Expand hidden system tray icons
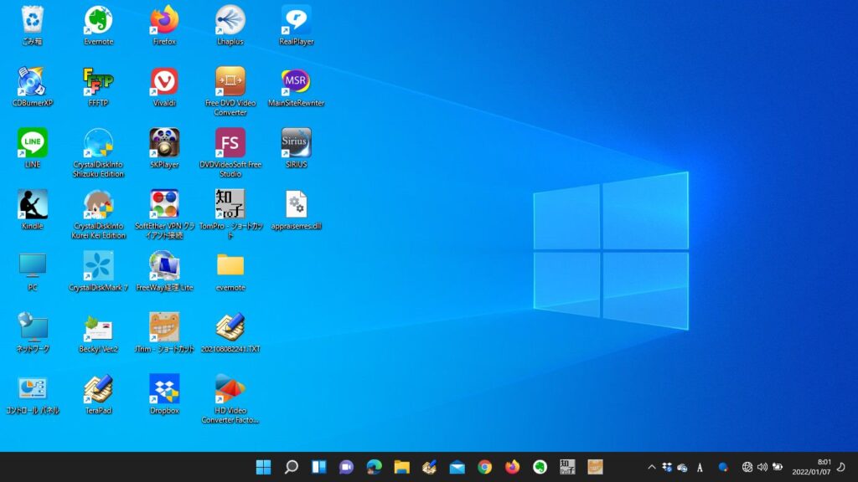The width and height of the screenshot is (858, 482). 651,467
